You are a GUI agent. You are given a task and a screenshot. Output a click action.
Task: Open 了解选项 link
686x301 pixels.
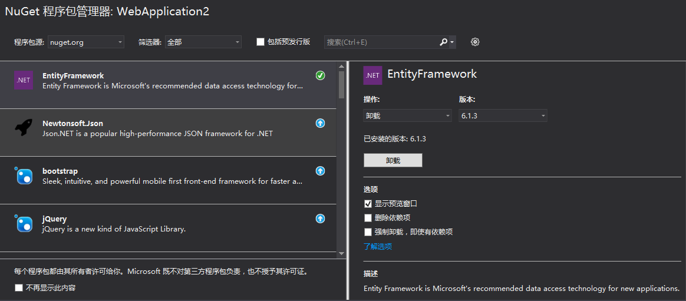tap(378, 246)
